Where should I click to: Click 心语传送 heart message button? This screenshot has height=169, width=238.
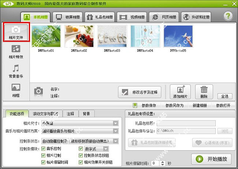212,142
